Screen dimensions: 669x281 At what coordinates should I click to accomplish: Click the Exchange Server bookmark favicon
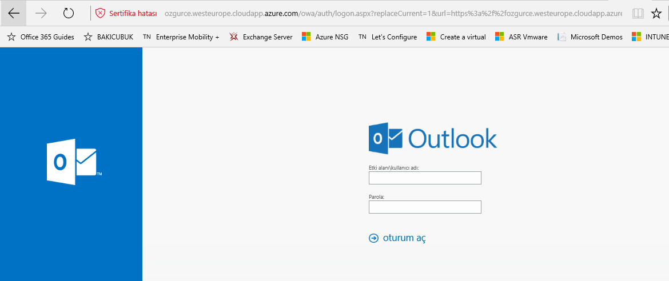tap(234, 37)
